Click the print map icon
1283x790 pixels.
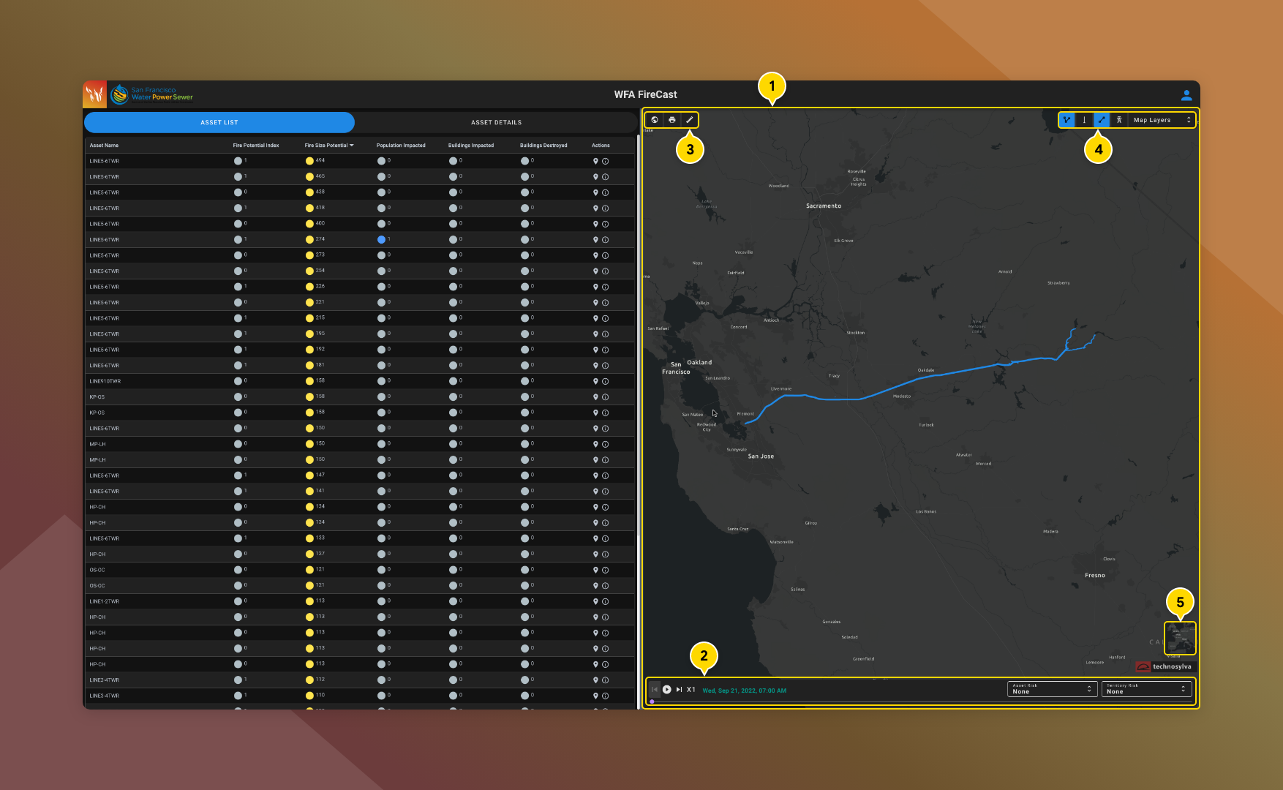click(672, 120)
